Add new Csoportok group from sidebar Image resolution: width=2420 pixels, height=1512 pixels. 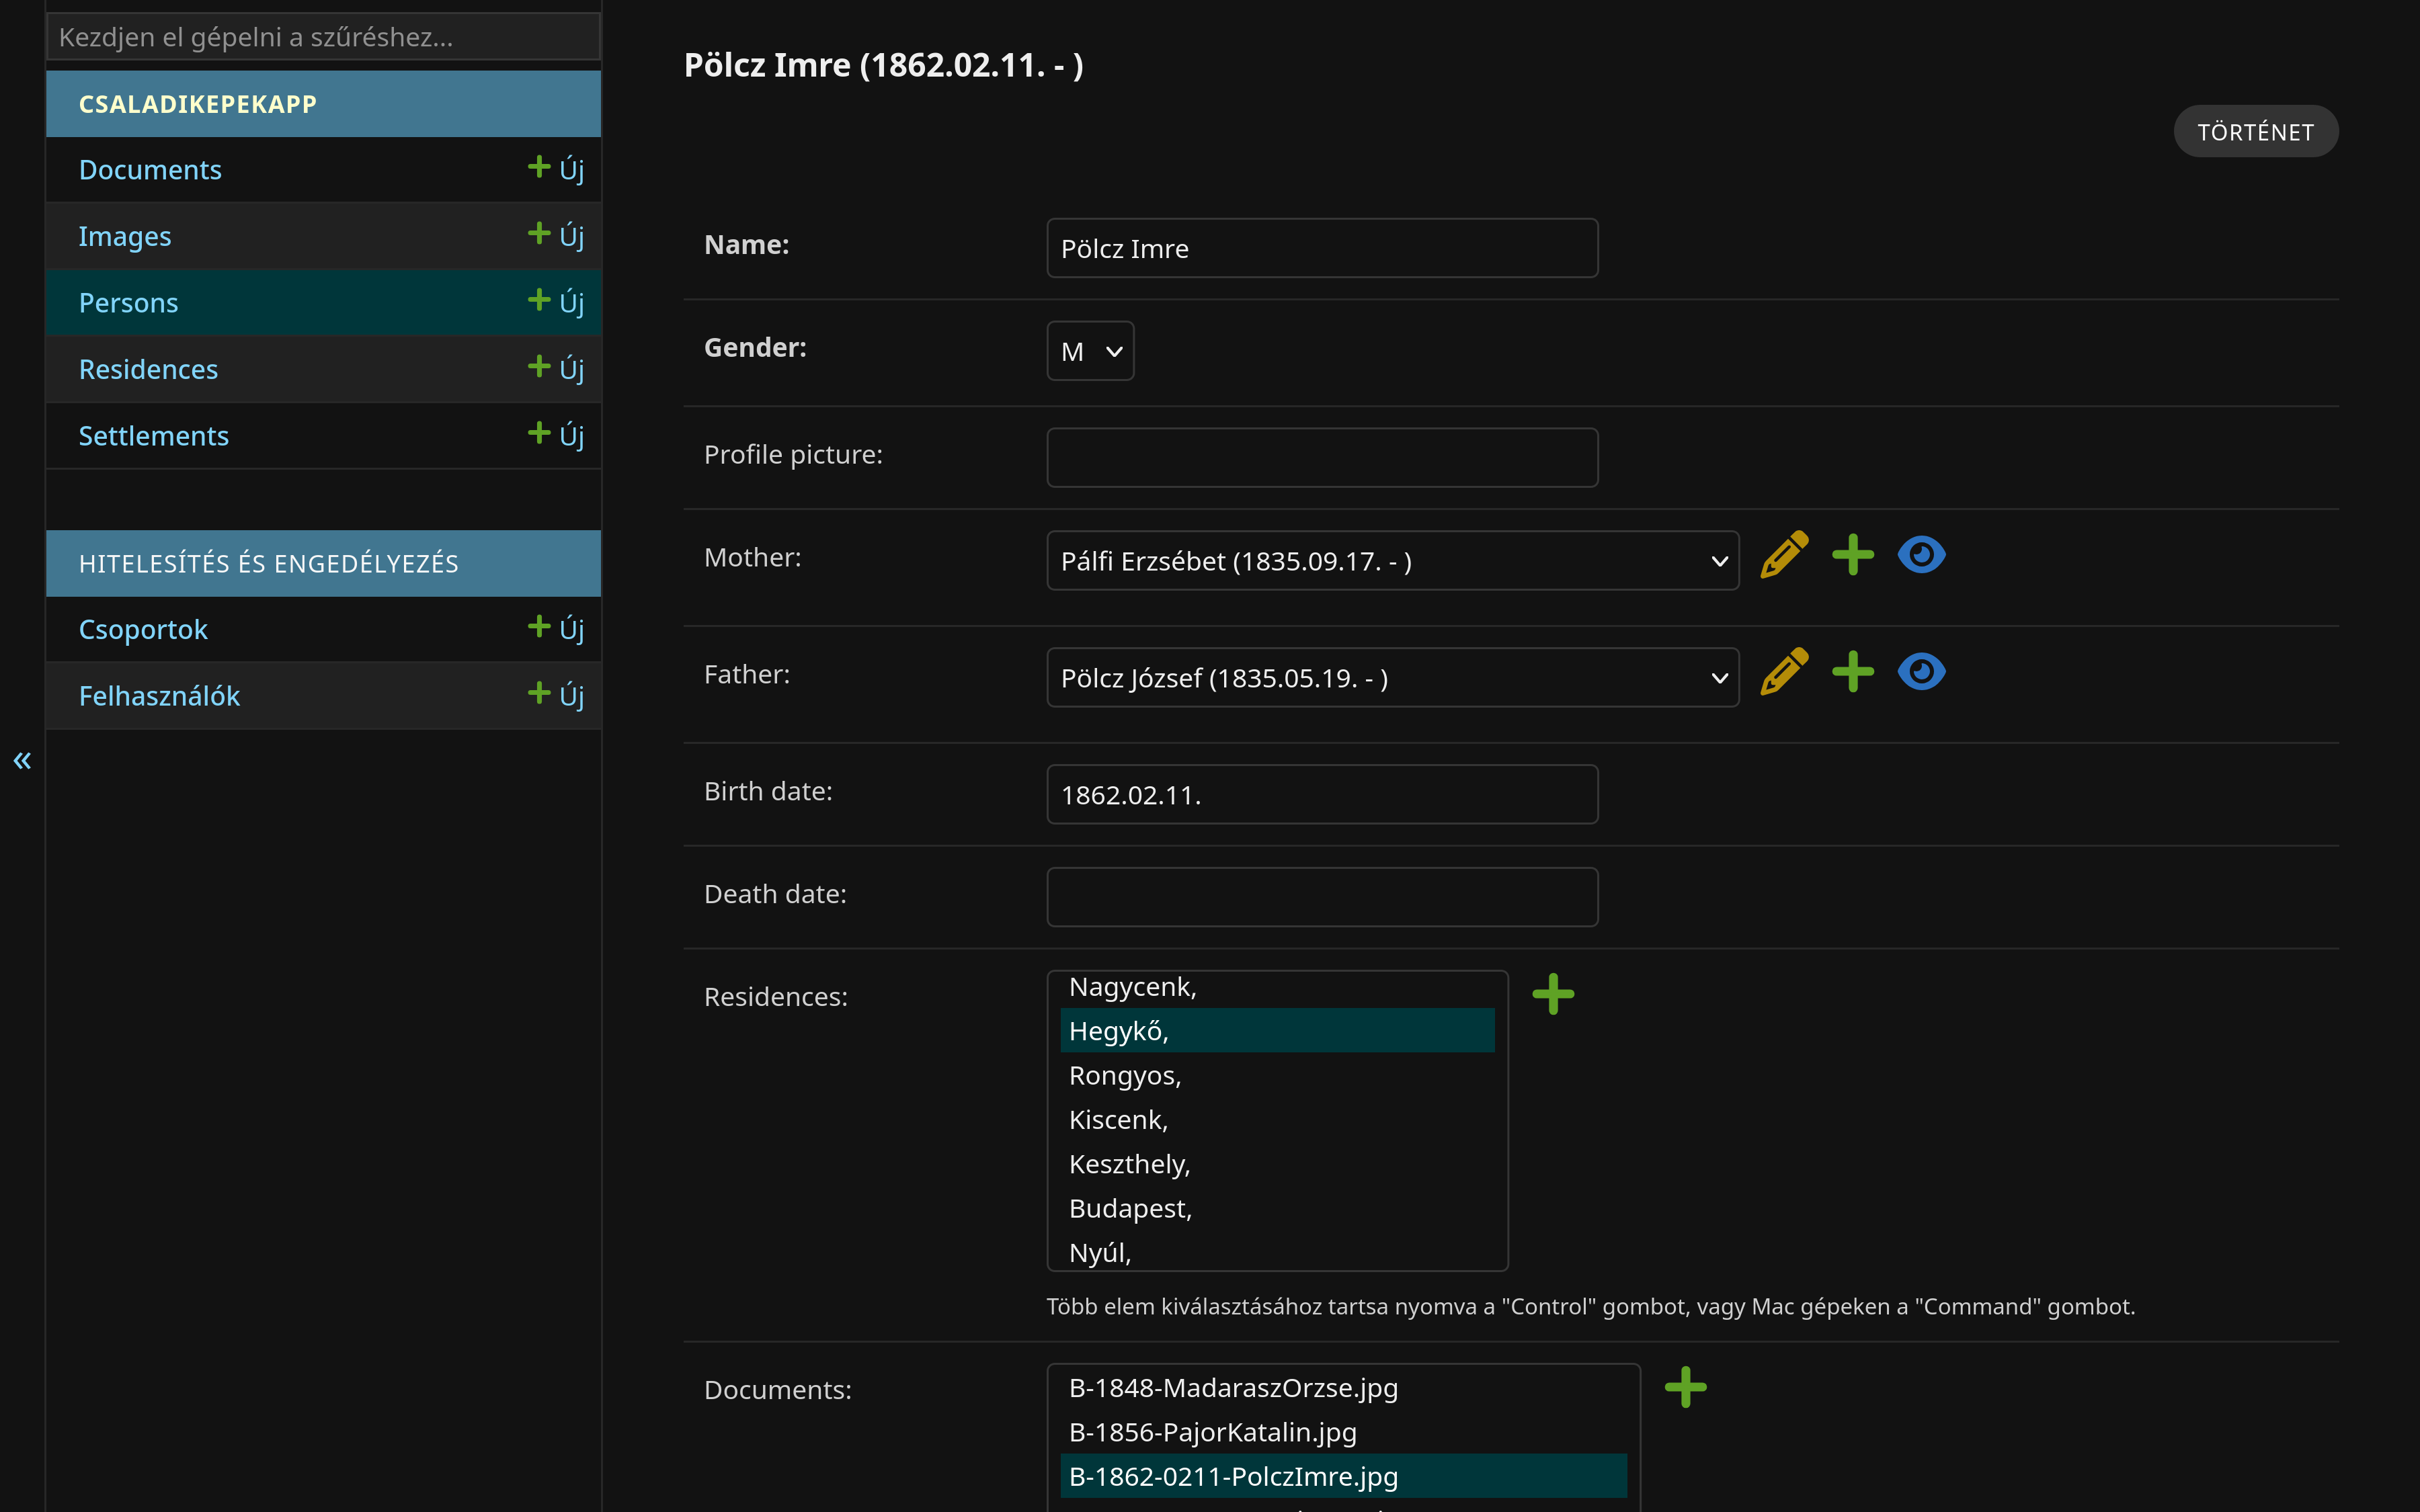(x=556, y=629)
